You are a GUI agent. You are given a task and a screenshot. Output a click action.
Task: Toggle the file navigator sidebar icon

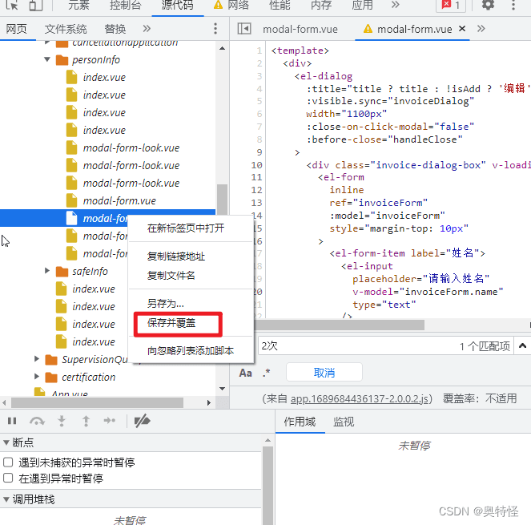(244, 29)
